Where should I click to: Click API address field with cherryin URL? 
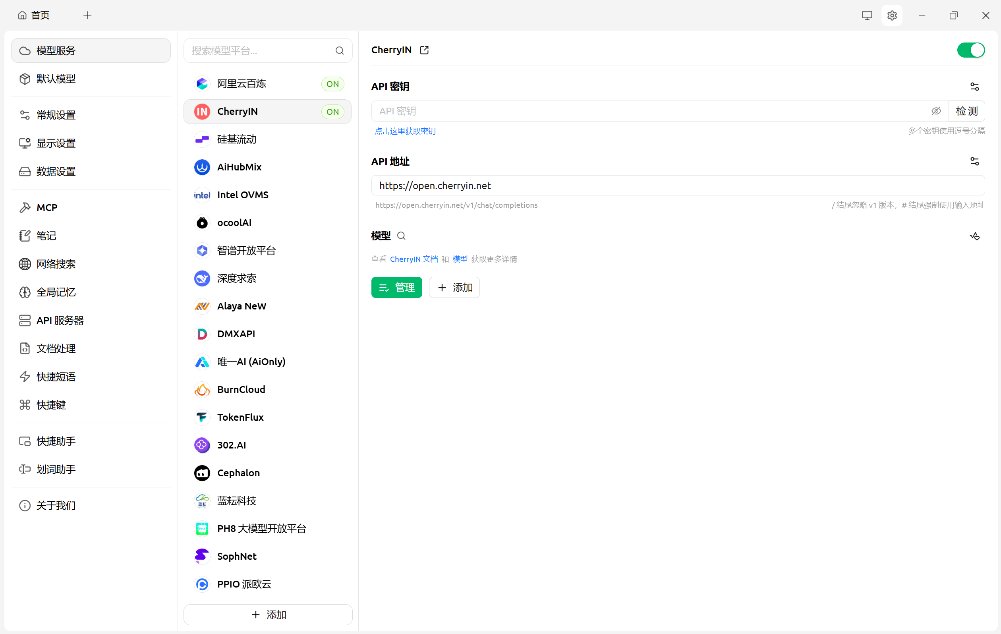coord(678,186)
